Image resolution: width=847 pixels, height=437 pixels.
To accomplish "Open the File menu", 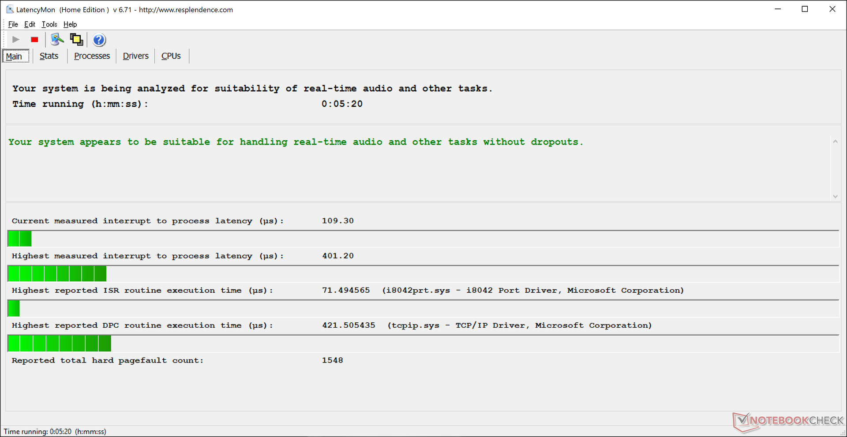I will [x=13, y=24].
